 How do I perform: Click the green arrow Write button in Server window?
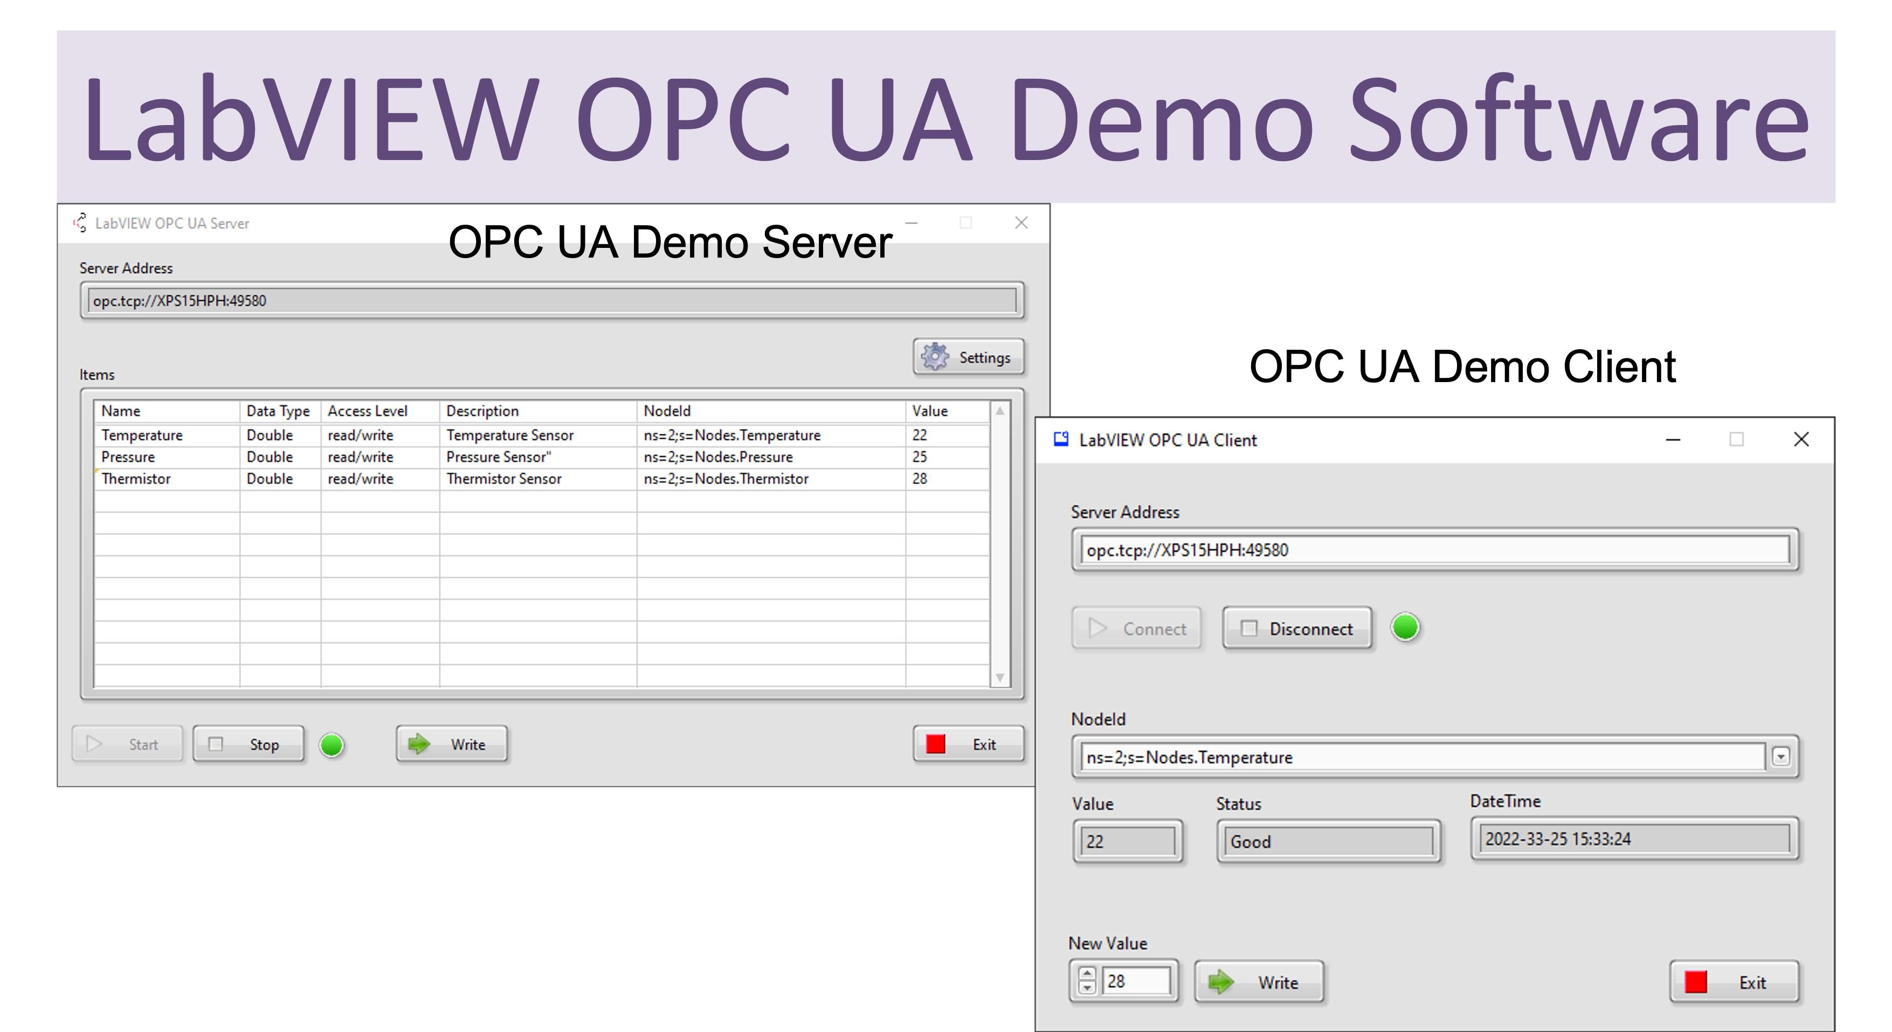coord(452,744)
